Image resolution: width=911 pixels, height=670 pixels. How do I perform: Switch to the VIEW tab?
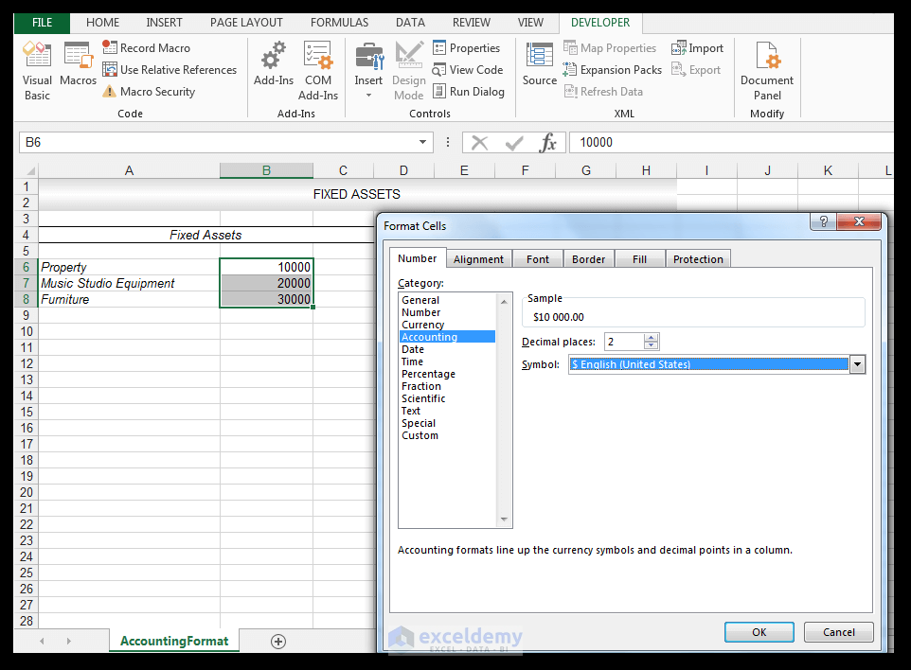tap(530, 23)
